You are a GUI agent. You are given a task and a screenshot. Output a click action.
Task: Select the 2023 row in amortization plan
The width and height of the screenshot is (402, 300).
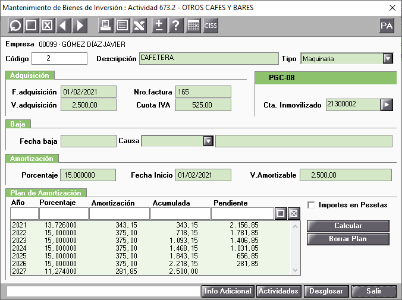click(x=151, y=241)
